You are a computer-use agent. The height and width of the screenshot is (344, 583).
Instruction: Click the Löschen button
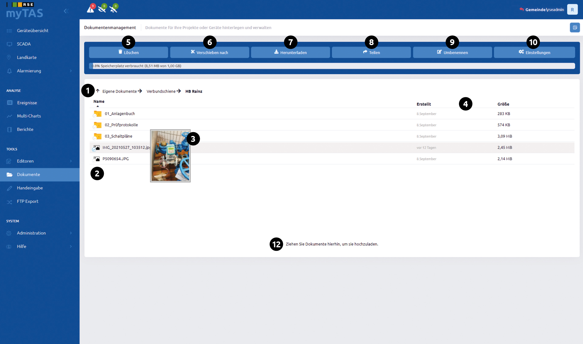point(128,52)
